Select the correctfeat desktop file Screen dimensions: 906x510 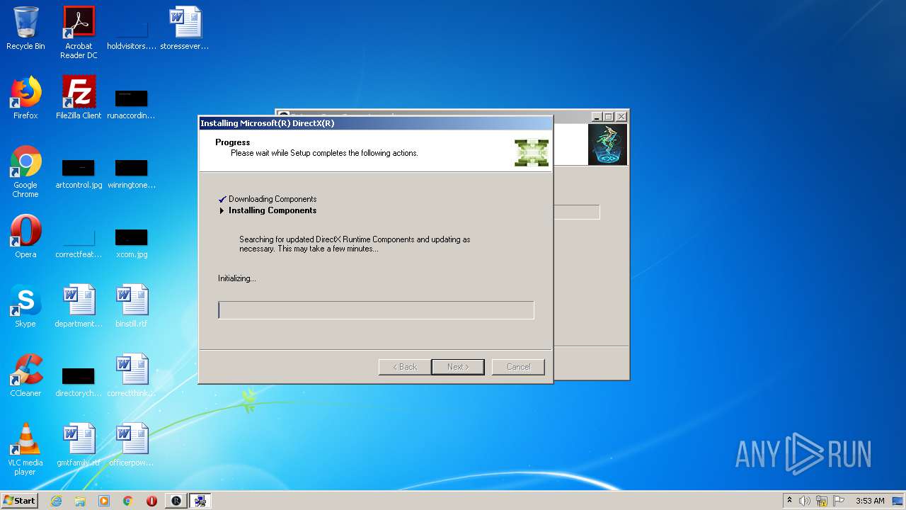[x=79, y=241]
